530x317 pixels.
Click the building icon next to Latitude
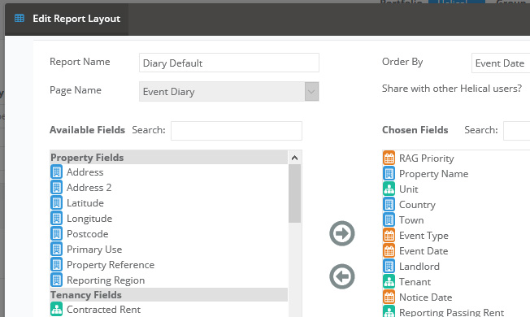[x=56, y=202]
